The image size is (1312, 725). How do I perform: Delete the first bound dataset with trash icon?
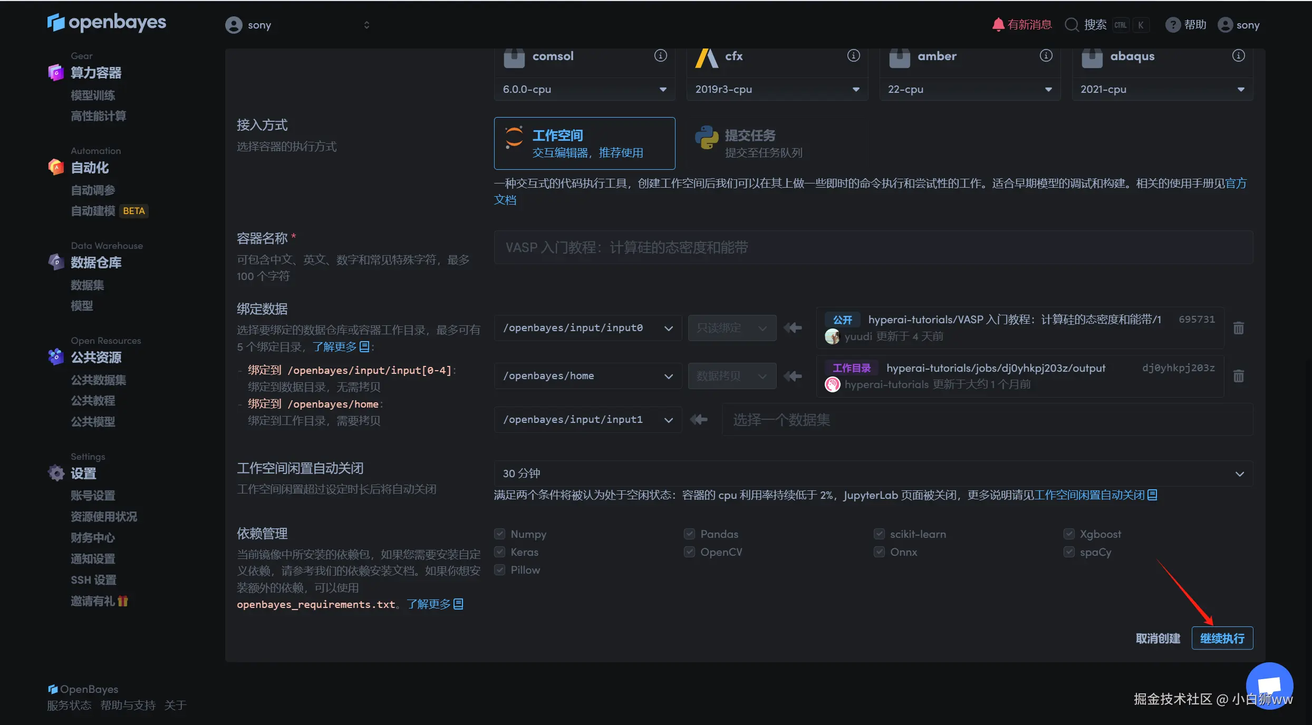[x=1238, y=328]
